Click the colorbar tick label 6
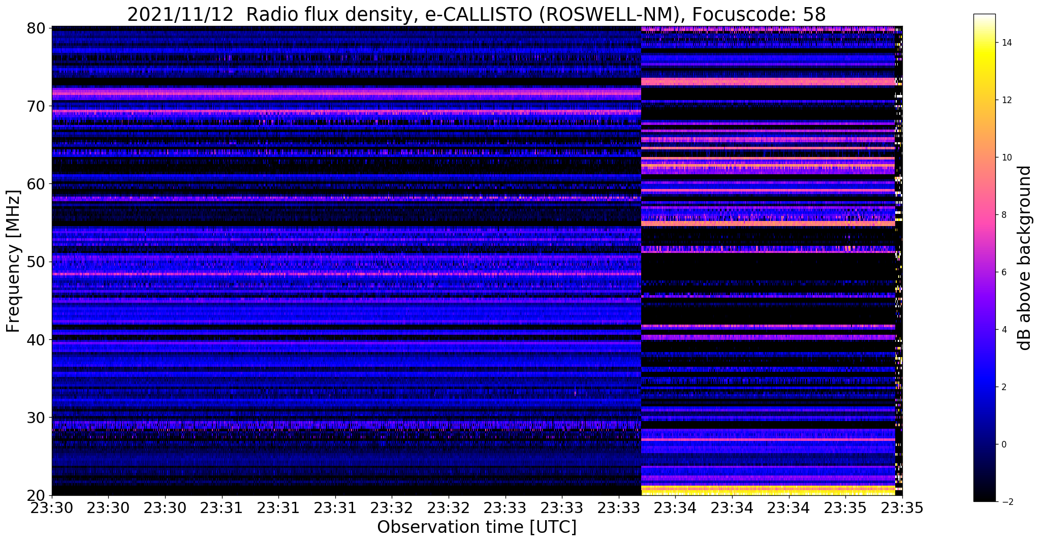Image resolution: width=1040 pixels, height=542 pixels. point(1003,272)
